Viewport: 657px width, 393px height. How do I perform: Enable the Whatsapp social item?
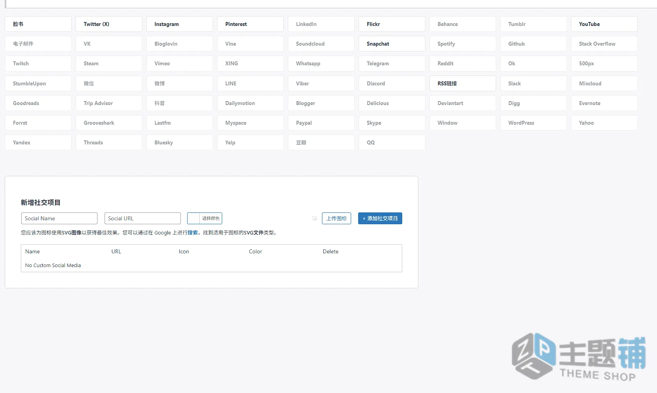[321, 63]
